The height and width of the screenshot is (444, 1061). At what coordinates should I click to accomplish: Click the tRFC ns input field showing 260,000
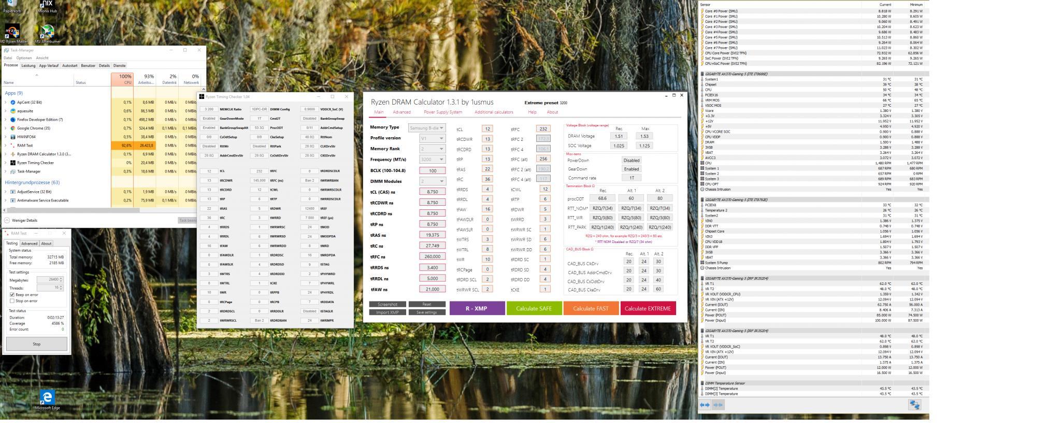(x=433, y=256)
